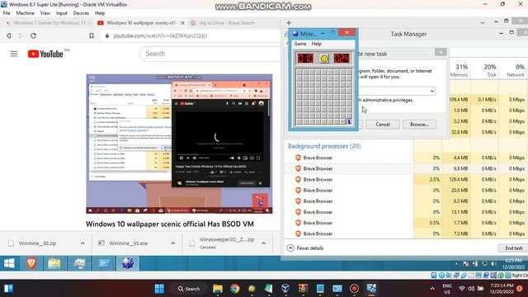Click the red Bandicam record icon on taskbar

[x=354, y=289]
